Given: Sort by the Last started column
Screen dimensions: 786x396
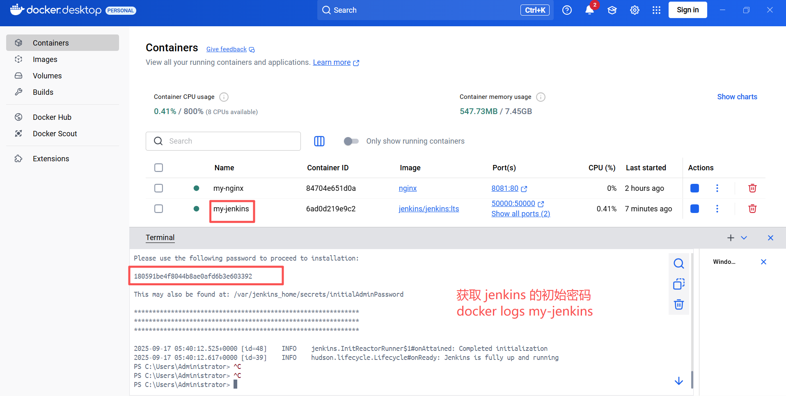Looking at the screenshot, I should tap(646, 167).
